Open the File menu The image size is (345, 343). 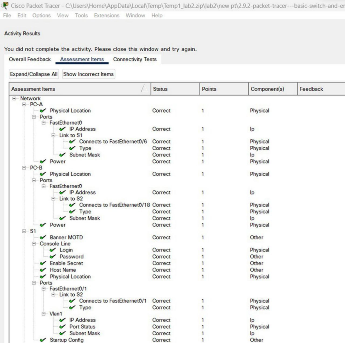pyautogui.click(x=7, y=15)
